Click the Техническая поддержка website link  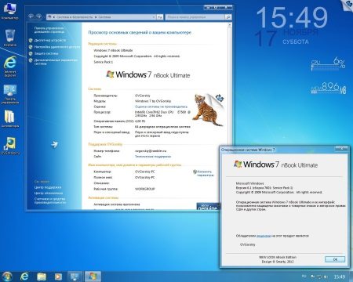click(x=153, y=157)
